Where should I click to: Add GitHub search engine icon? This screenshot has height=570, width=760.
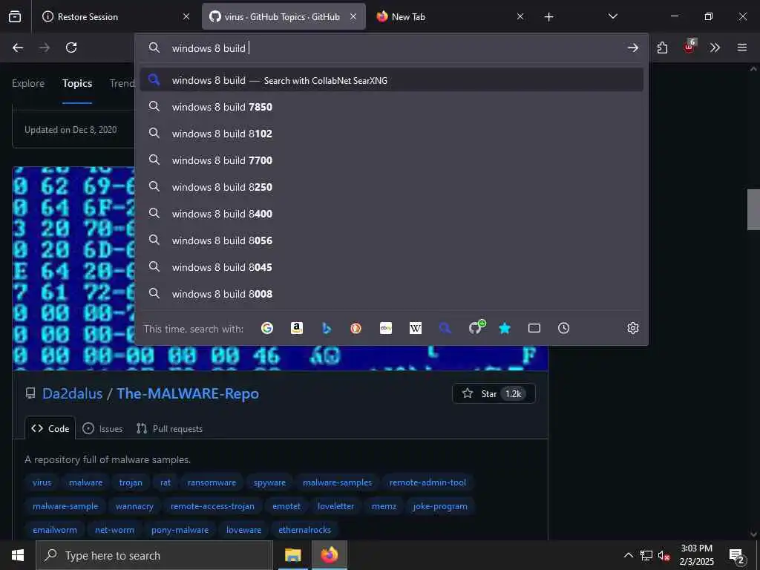pyautogui.click(x=476, y=327)
